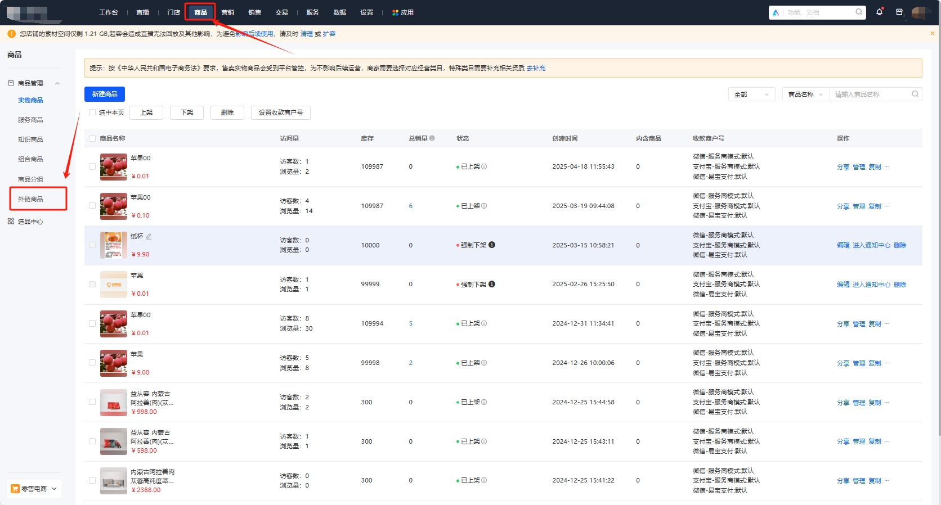
Task: Dismiss the storage warning banner with X
Action: coord(933,34)
